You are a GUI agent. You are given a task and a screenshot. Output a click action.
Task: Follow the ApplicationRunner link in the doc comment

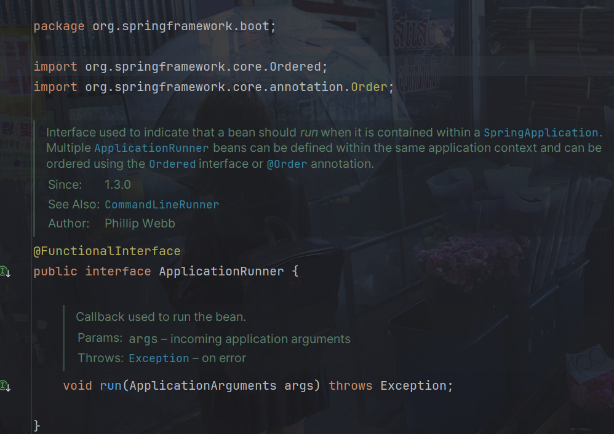click(151, 148)
